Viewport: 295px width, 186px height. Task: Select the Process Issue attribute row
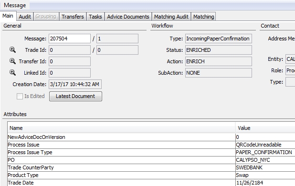pos(151,145)
